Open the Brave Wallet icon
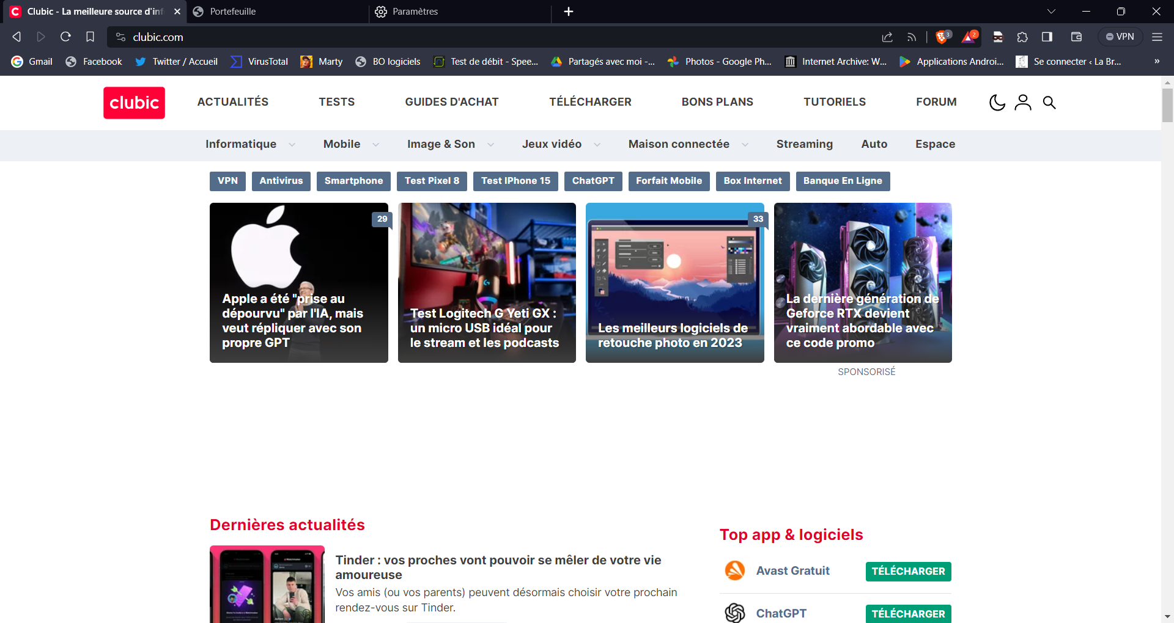The height and width of the screenshot is (623, 1174). [1076, 37]
